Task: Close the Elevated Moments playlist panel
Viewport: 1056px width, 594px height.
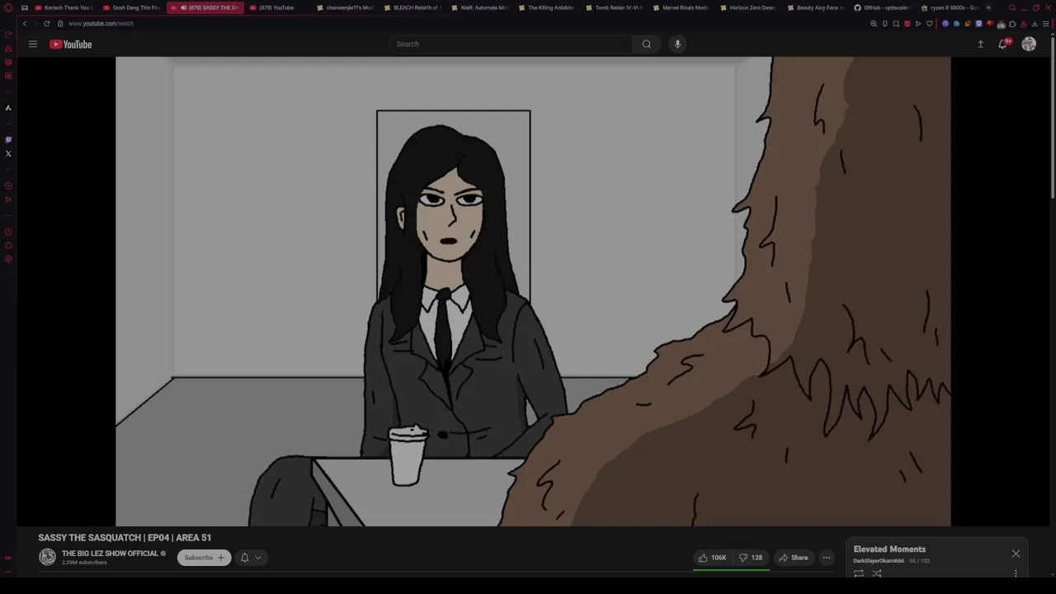Action: [1016, 554]
